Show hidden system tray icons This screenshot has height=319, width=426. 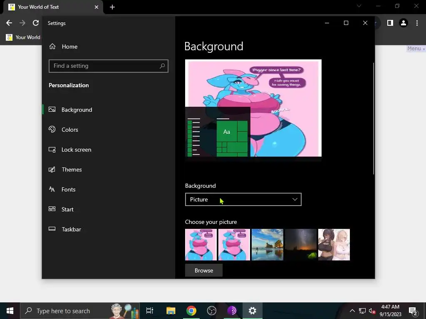tap(352, 311)
